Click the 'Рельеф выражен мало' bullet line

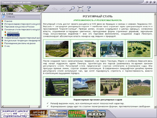point(87,104)
